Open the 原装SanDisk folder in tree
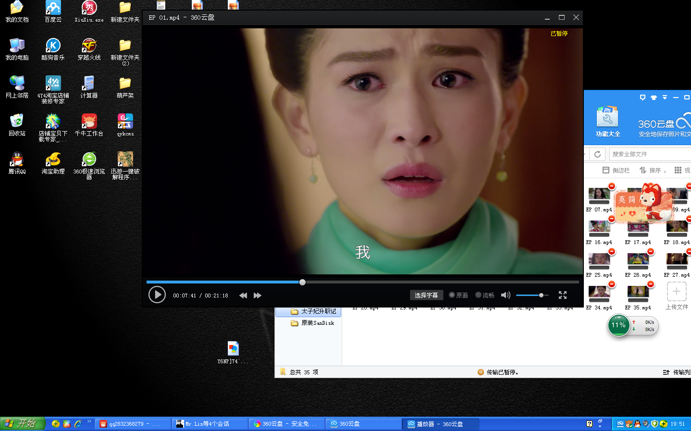Viewport: 691px width, 431px height. [x=312, y=323]
